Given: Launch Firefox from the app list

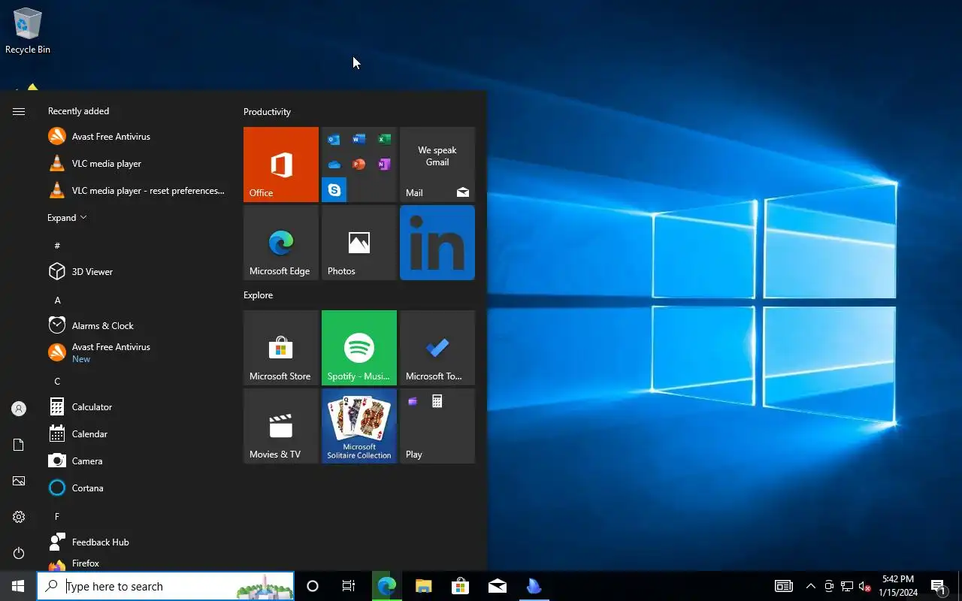Looking at the screenshot, I should click(x=135, y=563).
